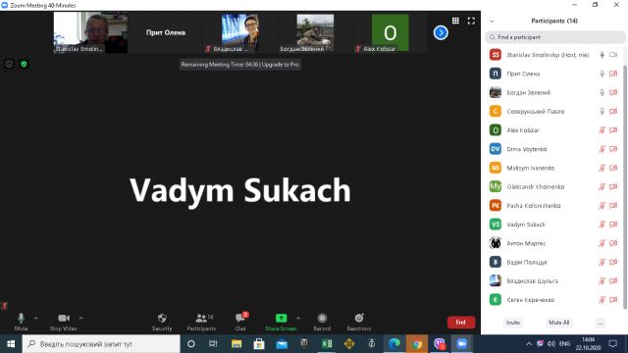Viewport: 628px width, 353px height.
Task: Toggle camera icon for Stanislav Smolinskyi
Action: click(x=613, y=55)
